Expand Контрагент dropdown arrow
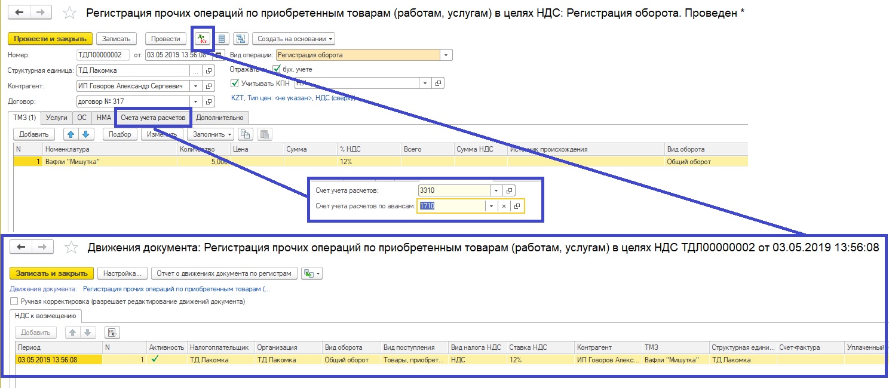889x388 pixels. (x=195, y=86)
